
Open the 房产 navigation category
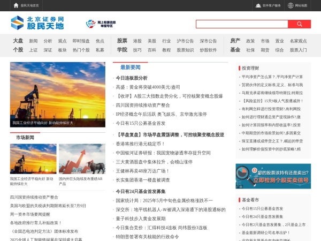point(235,41)
